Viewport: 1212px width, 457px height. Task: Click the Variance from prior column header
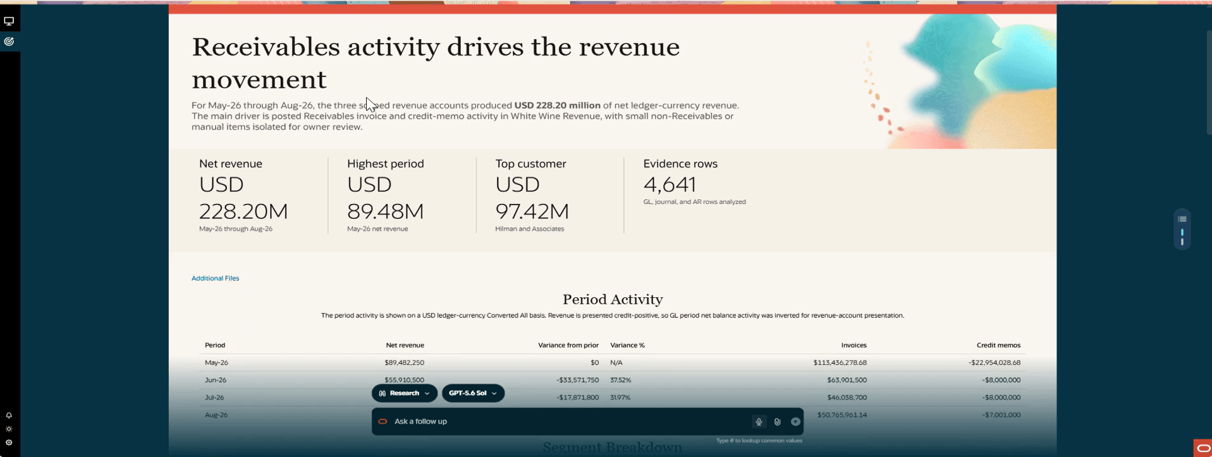568,345
